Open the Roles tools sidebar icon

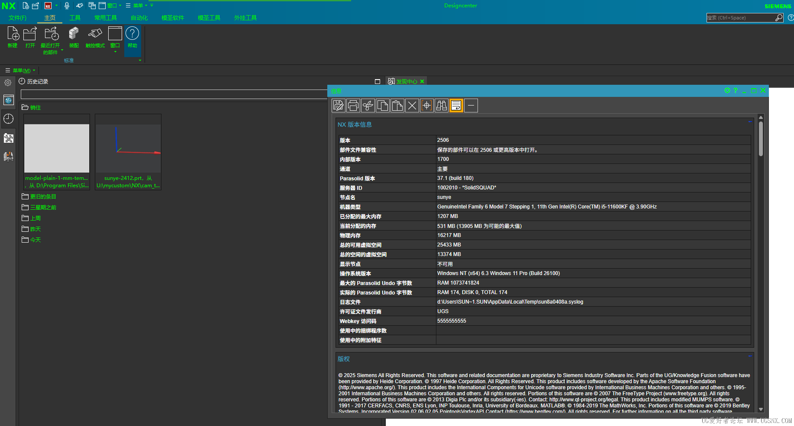[8, 138]
